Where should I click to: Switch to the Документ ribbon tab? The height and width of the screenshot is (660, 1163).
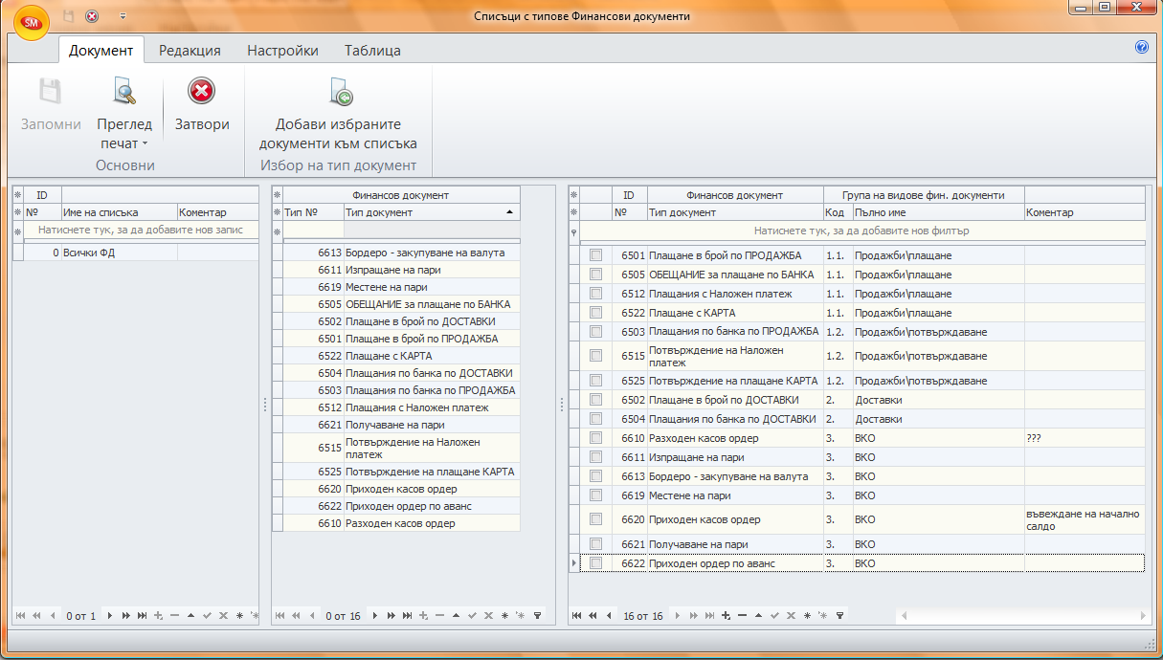tap(101, 51)
